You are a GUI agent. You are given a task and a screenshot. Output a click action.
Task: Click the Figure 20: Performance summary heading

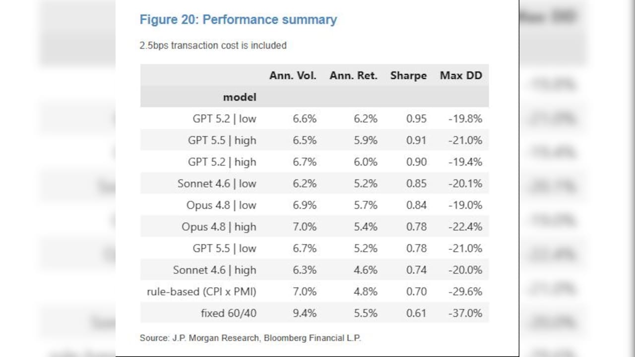click(238, 20)
